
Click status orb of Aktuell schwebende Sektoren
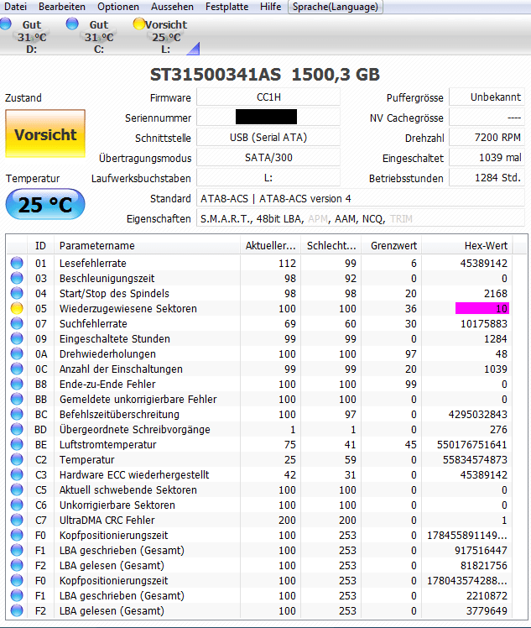pos(17,489)
